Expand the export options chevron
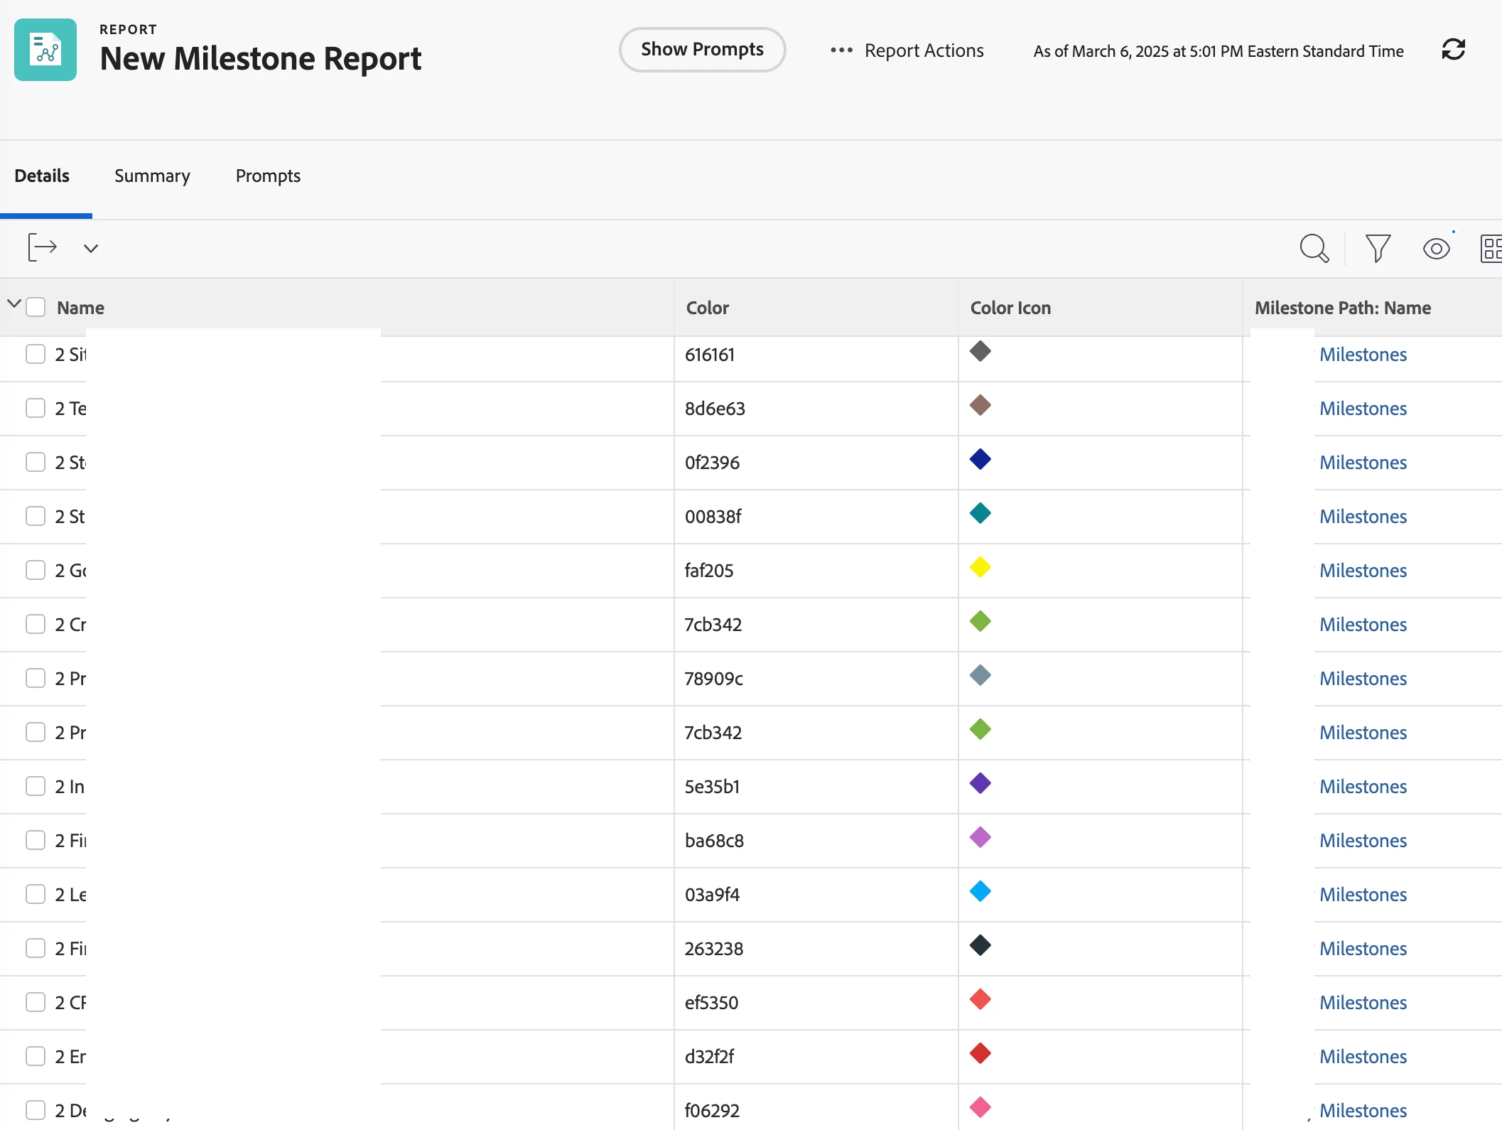Image resolution: width=1502 pixels, height=1130 pixels. coord(90,248)
